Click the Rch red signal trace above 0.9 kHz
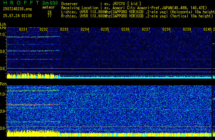Image resolution: width=215 pixels, height=140 pixels. coord(33,104)
